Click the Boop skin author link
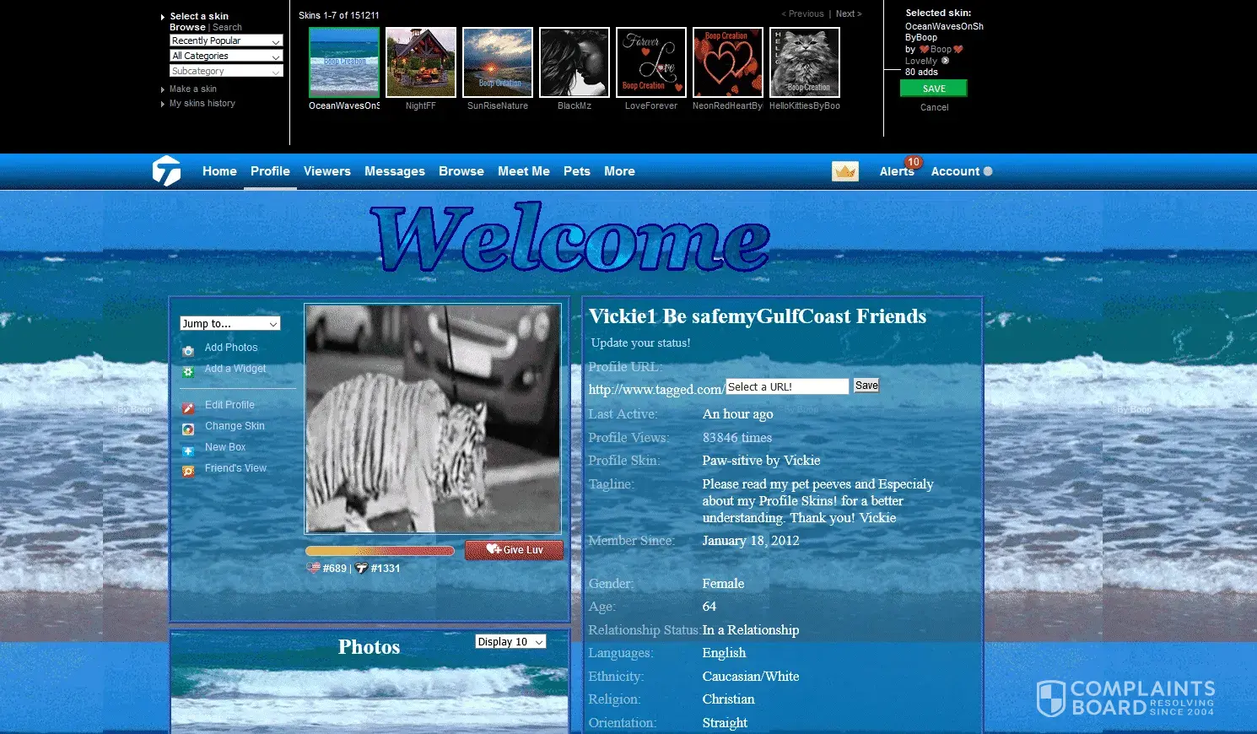 (x=941, y=49)
